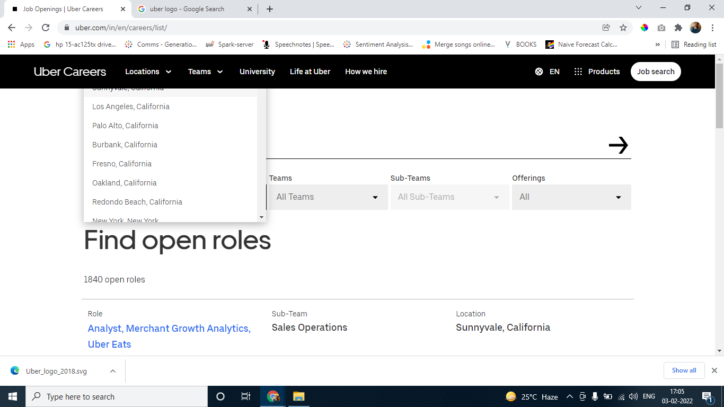Click Show all downloads button
Viewport: 724px width, 407px height.
[684, 370]
